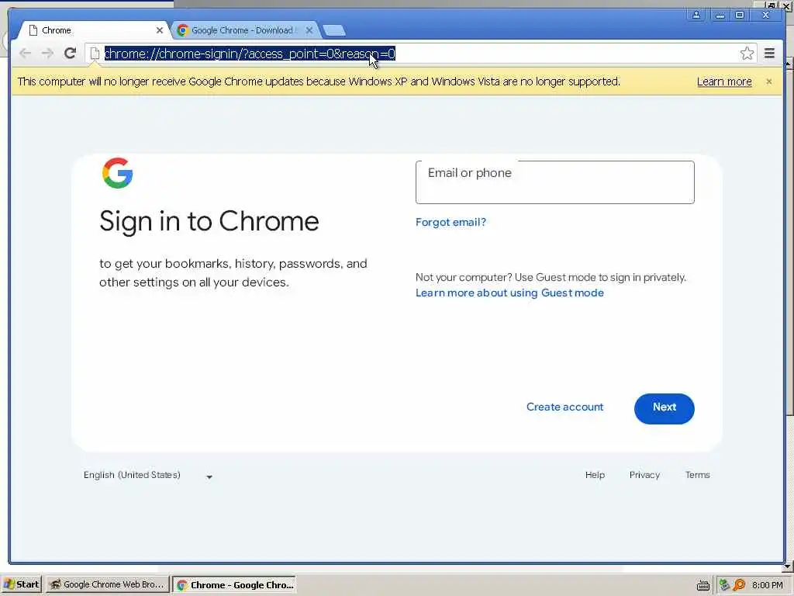The width and height of the screenshot is (794, 596).
Task: Click the Sign in to Chrome heading
Action: coord(209,221)
